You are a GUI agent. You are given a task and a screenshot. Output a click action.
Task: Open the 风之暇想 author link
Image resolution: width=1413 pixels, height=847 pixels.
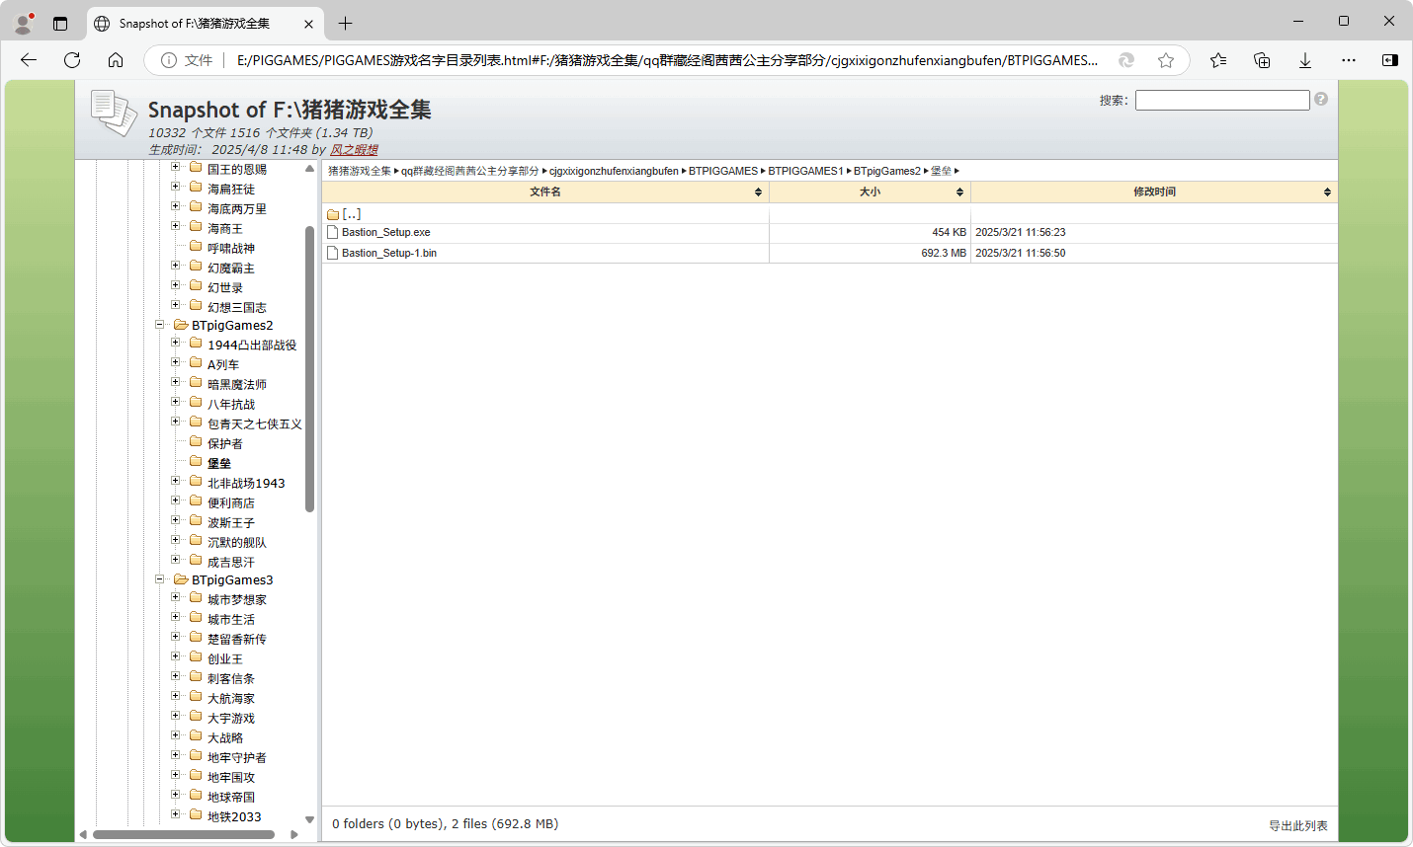click(x=354, y=150)
